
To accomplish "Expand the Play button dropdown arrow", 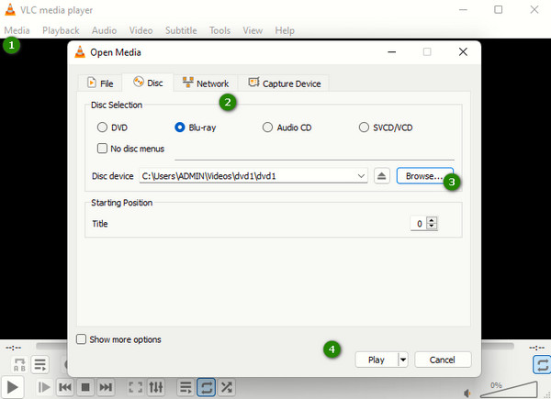I will [403, 360].
